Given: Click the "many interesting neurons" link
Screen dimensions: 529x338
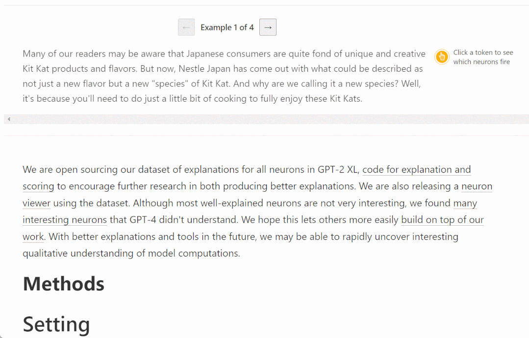Looking at the screenshot, I should click(x=64, y=219).
